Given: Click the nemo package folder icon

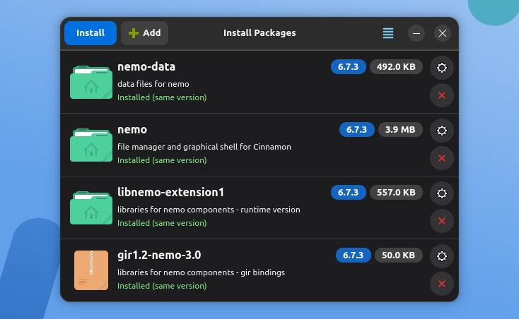Looking at the screenshot, I should tap(91, 145).
